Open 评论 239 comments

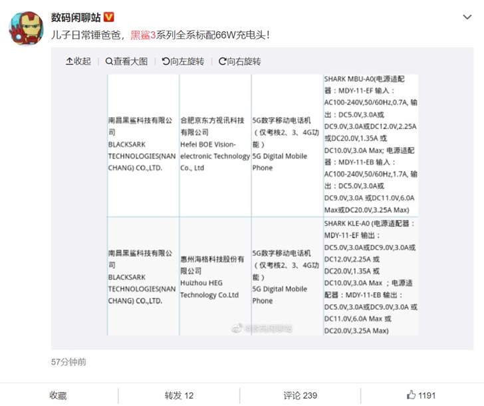(x=301, y=395)
